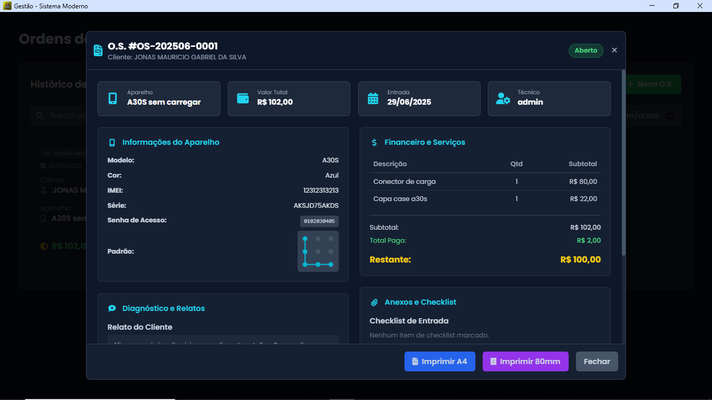Click the chat icon beside Diagnóstico e Relatos
The image size is (712, 400).
(112, 308)
